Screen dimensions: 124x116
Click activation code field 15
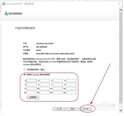(x=58, y=93)
